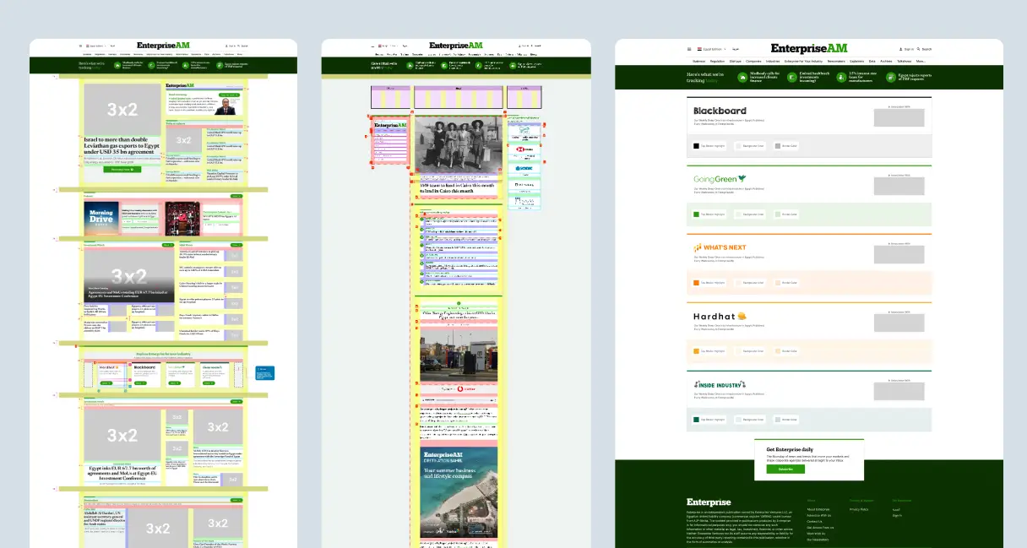Screen dimensions: 1027x548
Task: Select the Regulation nav item
Action: tap(717, 62)
